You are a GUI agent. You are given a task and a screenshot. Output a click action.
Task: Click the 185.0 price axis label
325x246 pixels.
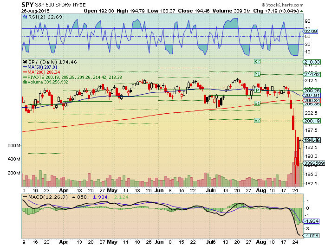pyautogui.click(x=311, y=175)
